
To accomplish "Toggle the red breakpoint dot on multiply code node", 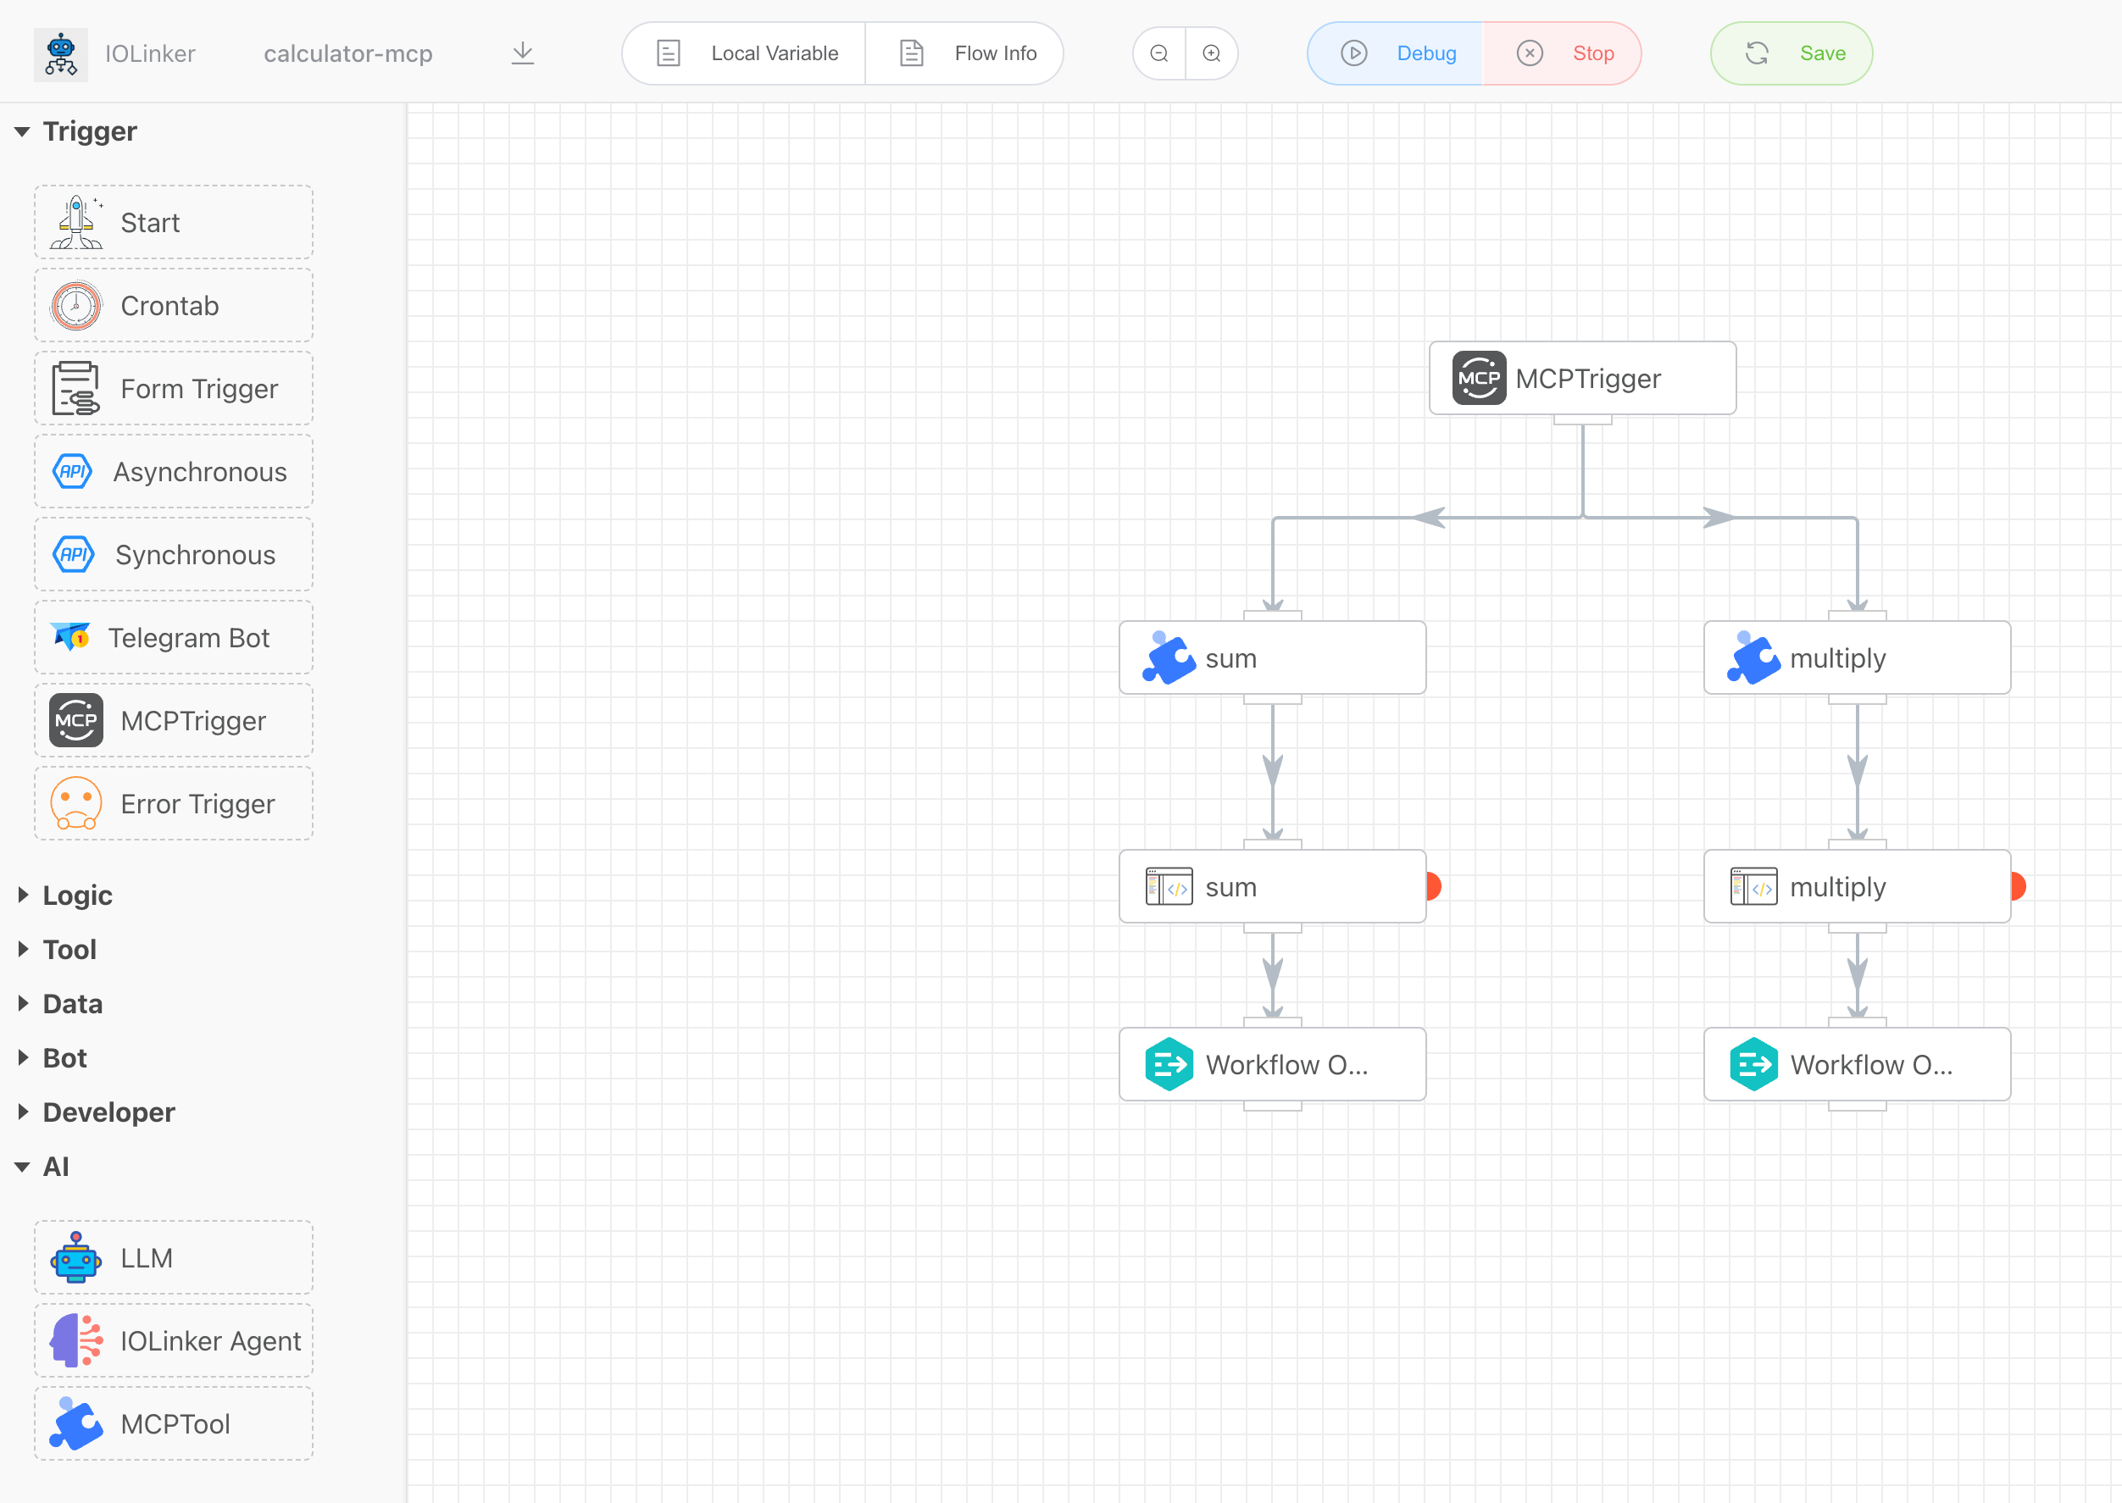I will [x=2018, y=886].
